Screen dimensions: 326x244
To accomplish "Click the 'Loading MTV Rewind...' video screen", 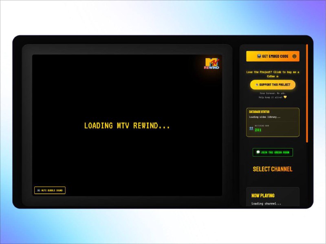I will 127,126.
